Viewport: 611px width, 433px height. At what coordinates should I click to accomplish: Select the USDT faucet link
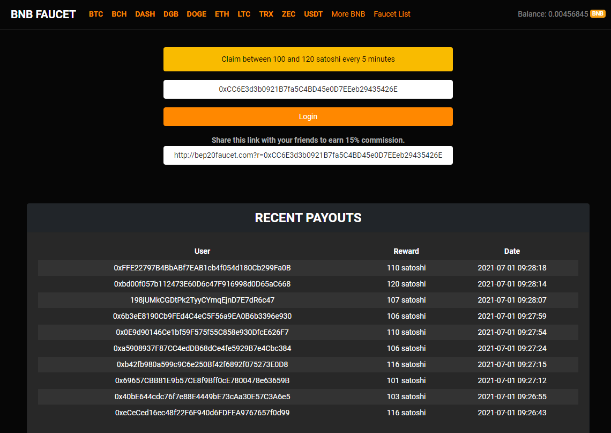pyautogui.click(x=314, y=14)
